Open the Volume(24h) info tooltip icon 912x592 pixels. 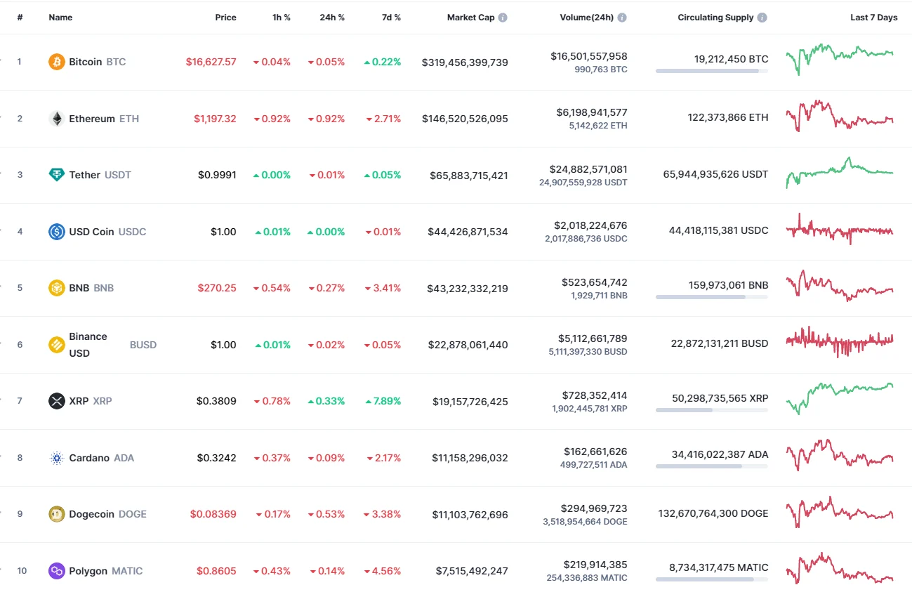tap(622, 18)
